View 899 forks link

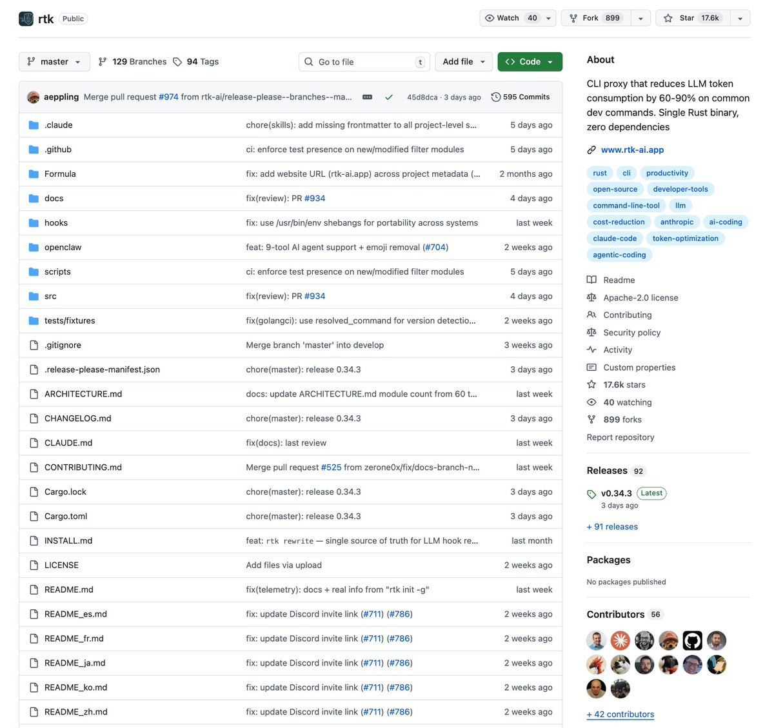(622, 420)
